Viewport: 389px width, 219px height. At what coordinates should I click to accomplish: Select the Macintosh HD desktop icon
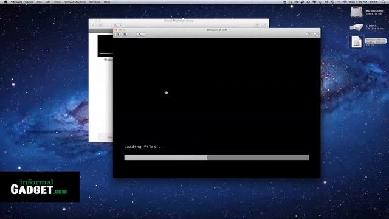tap(357, 12)
